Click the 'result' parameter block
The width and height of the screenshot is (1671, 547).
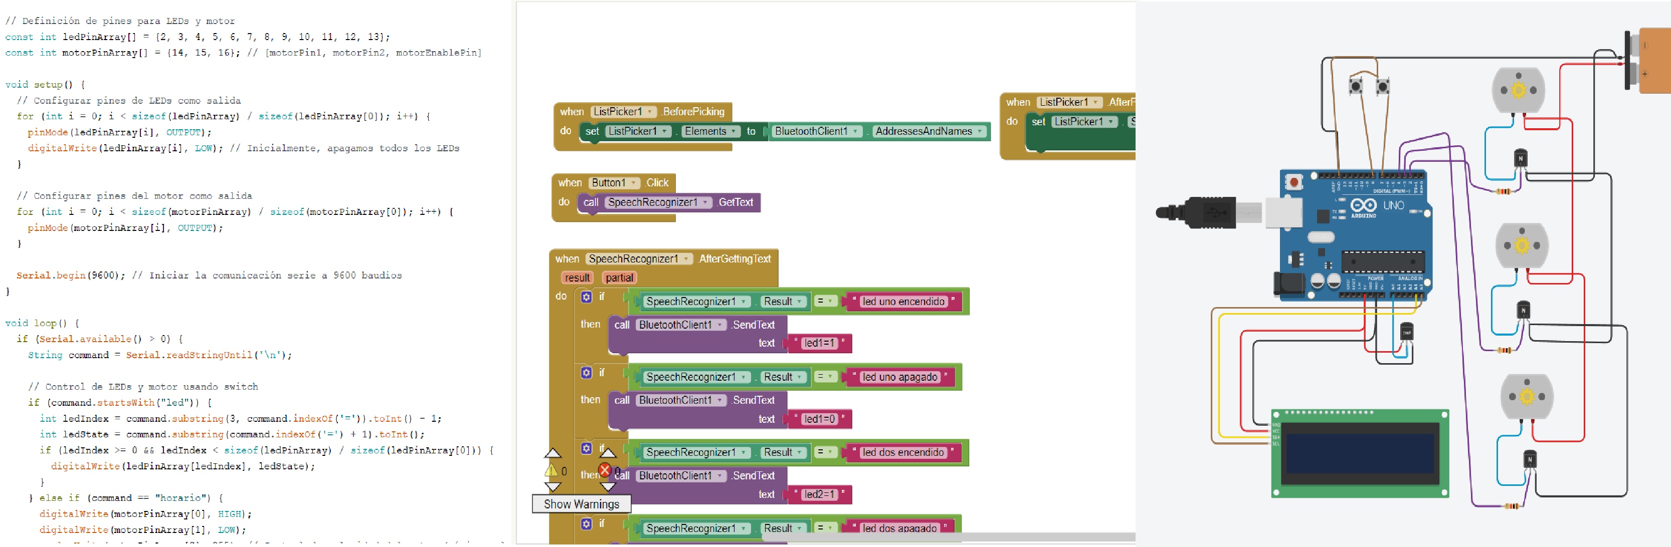(577, 278)
